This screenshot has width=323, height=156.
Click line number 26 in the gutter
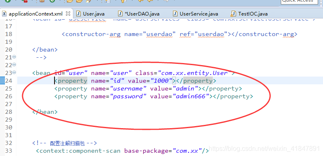tap(9, 96)
